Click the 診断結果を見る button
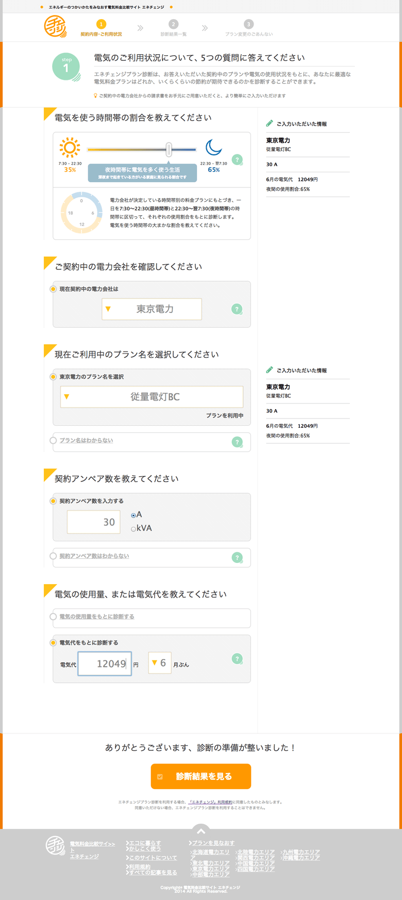 [201, 776]
